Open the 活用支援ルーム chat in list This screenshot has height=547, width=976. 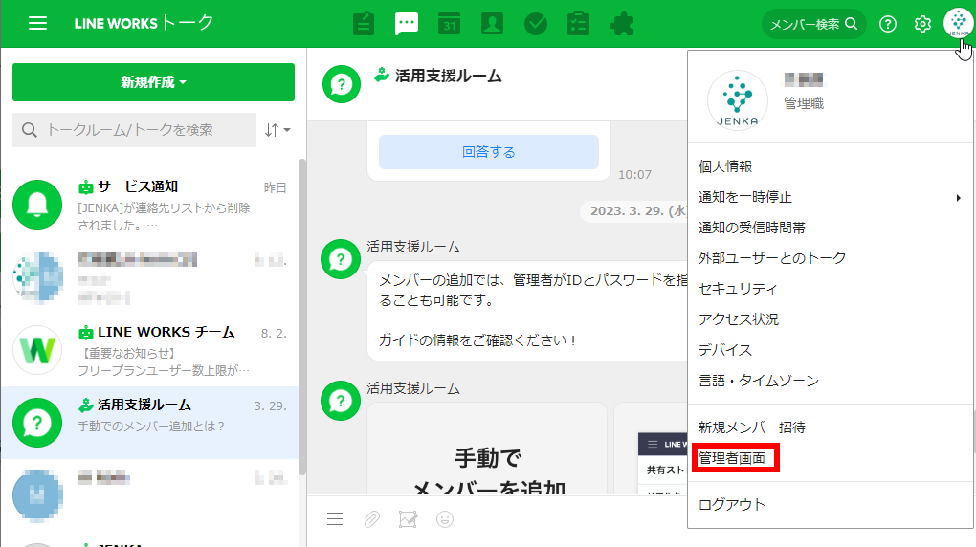coord(149,423)
